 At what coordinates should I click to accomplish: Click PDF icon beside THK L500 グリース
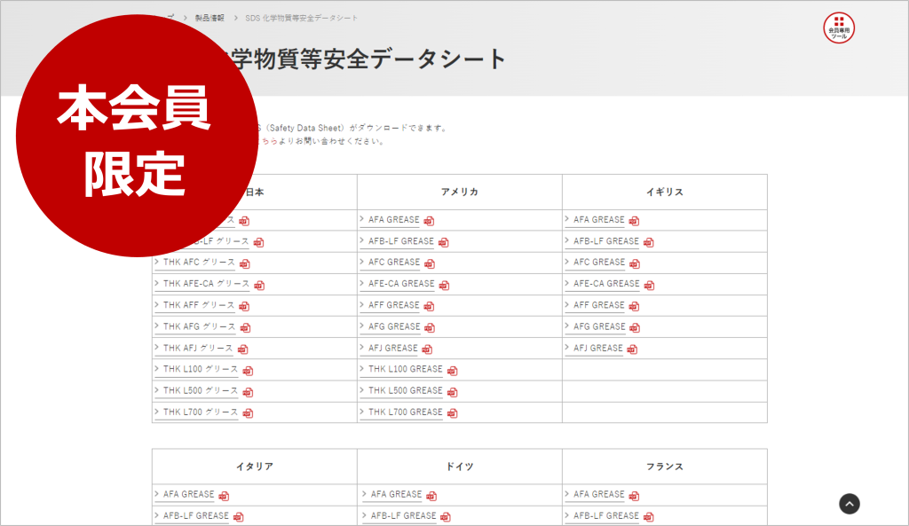coord(249,392)
